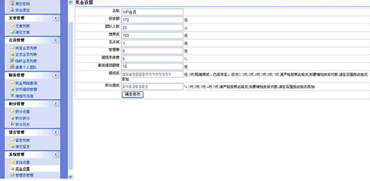Viewport: 370px width, 181px height.
Task: Click the folder icon beside 清空留言
Action: pyautogui.click(x=12, y=146)
